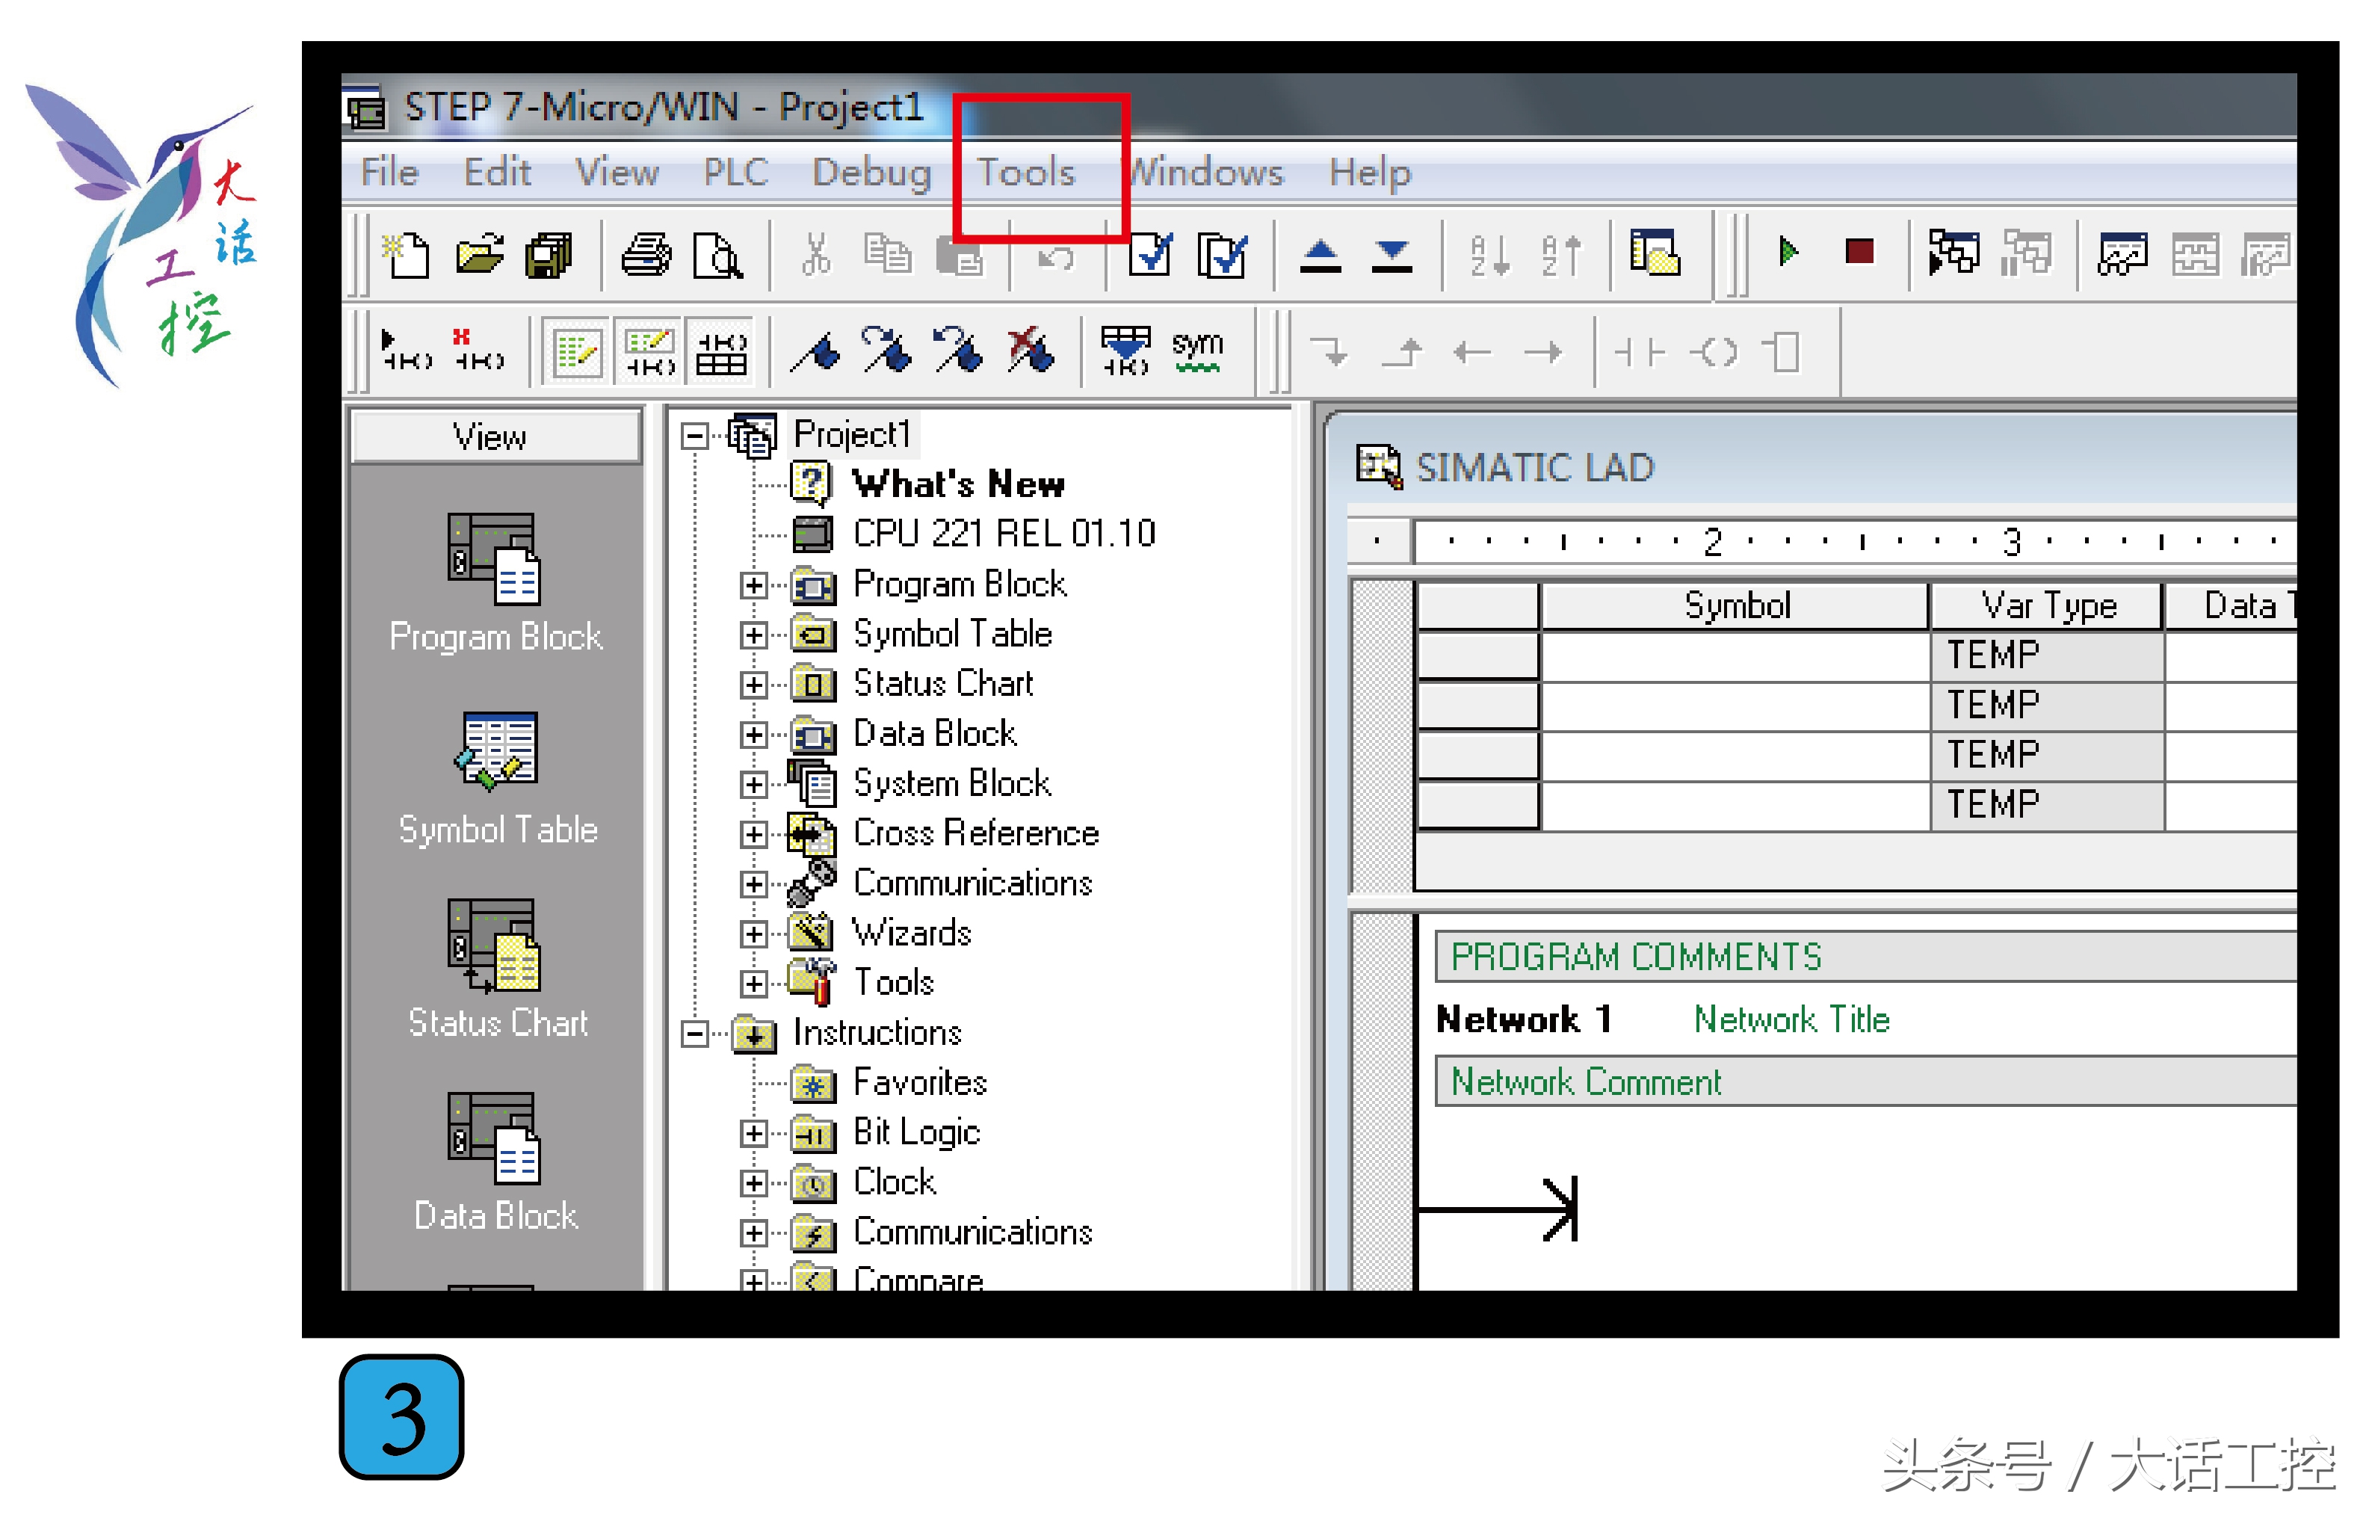Expand the Wizards tree node

pyautogui.click(x=753, y=934)
